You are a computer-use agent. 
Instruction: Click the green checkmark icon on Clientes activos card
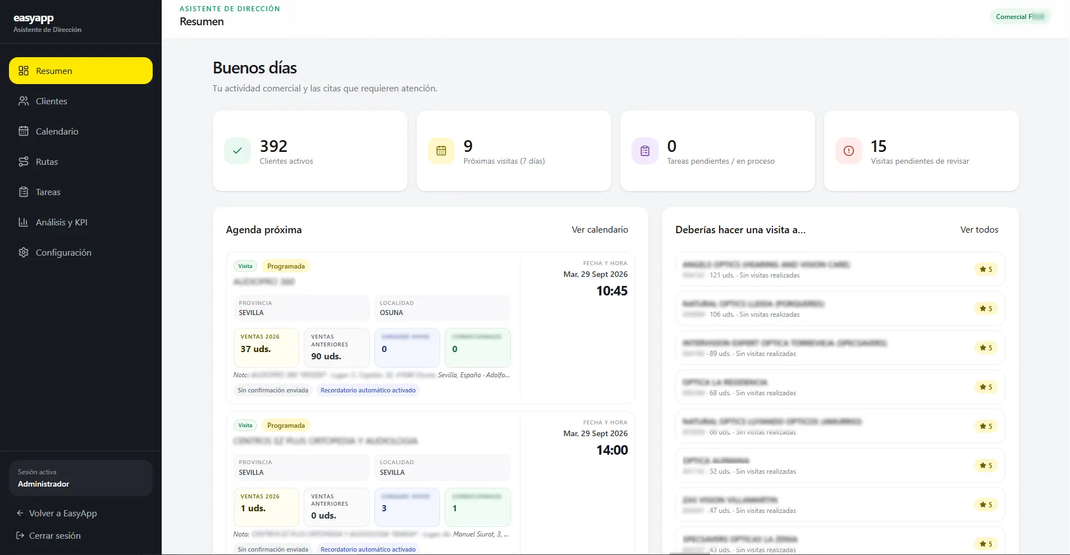click(x=237, y=151)
